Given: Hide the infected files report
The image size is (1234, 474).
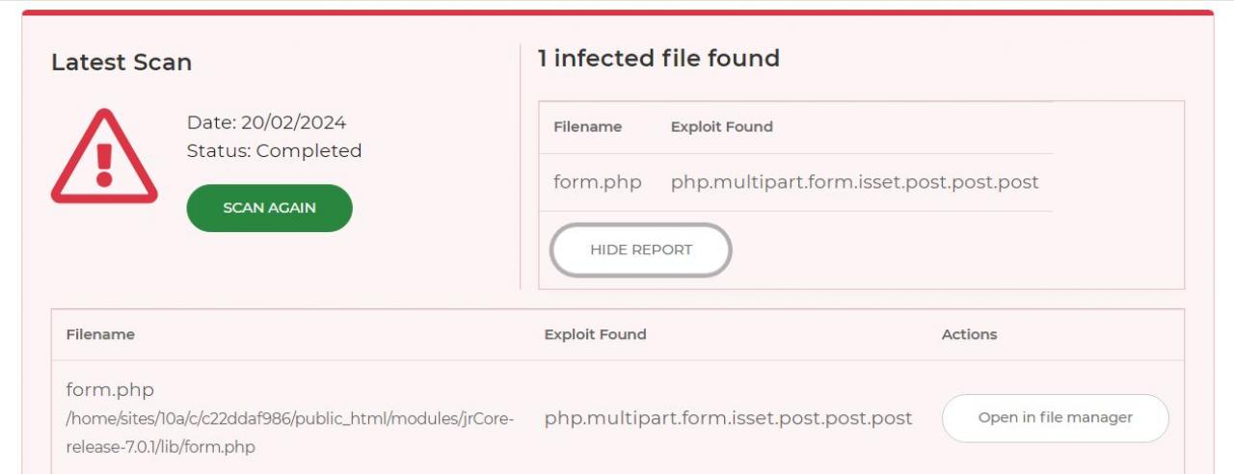Looking at the screenshot, I should coord(641,250).
